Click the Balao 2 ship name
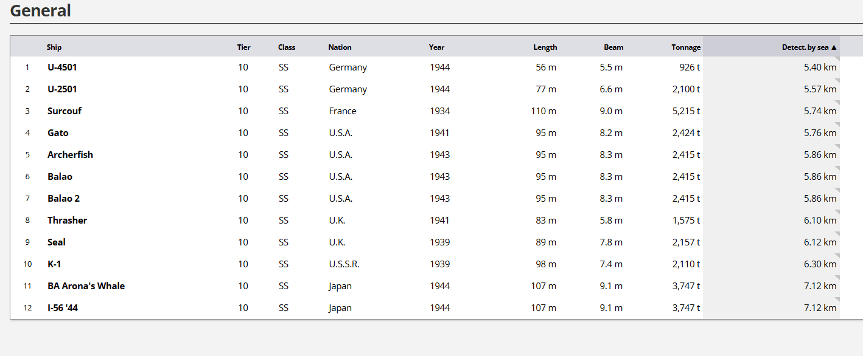The height and width of the screenshot is (356, 863). coord(63,199)
